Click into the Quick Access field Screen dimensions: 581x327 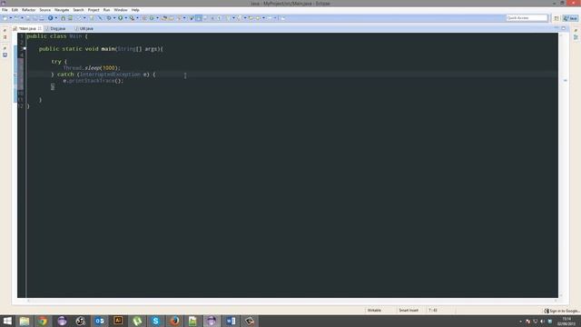(527, 18)
